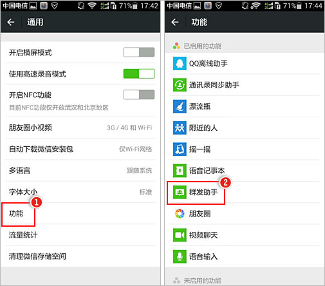
Task: Open the 通讯录同步助手 sync icon
Action: tap(180, 85)
